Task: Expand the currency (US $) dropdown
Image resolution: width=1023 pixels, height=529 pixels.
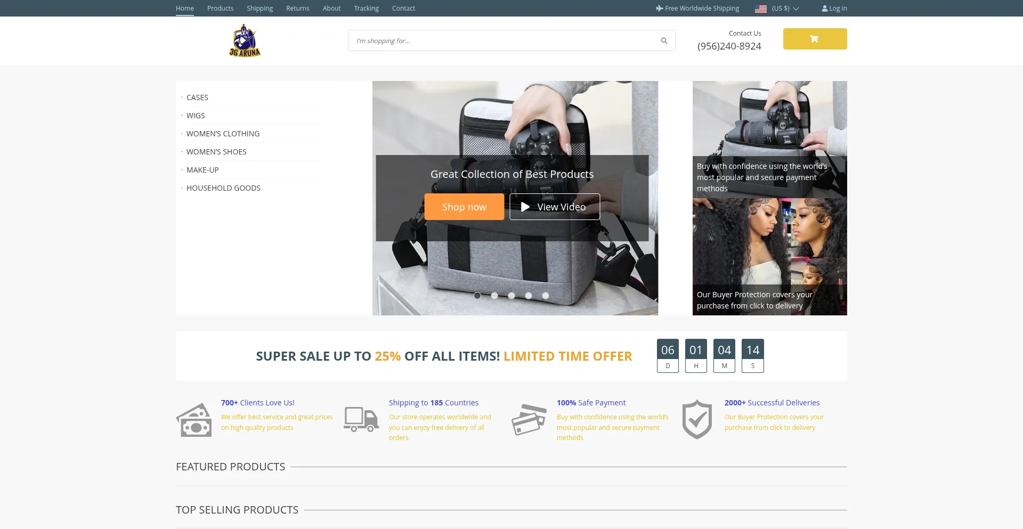Action: 785,9
